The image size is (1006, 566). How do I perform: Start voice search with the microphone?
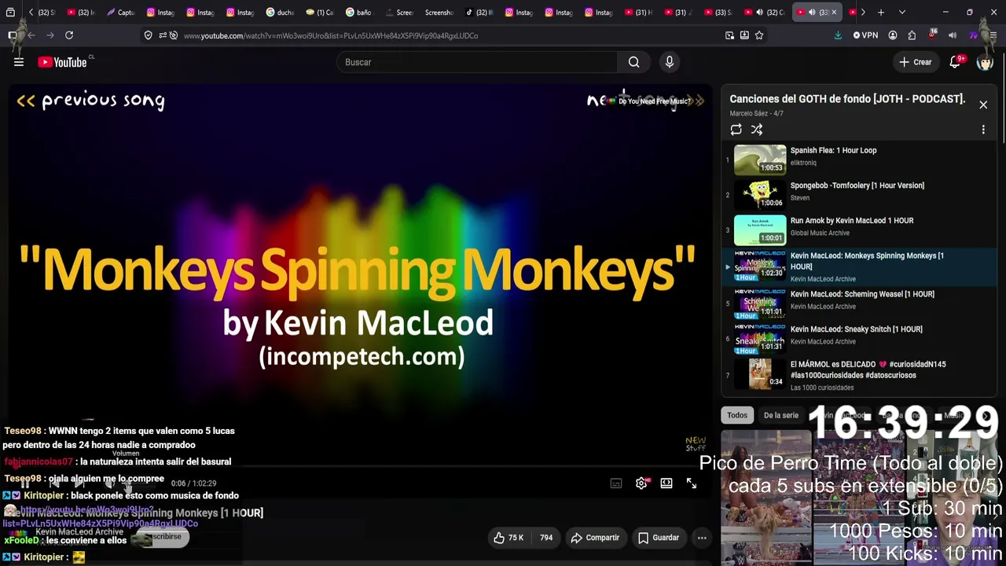click(670, 62)
